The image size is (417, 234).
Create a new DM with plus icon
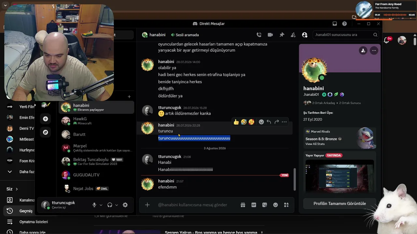[129, 97]
